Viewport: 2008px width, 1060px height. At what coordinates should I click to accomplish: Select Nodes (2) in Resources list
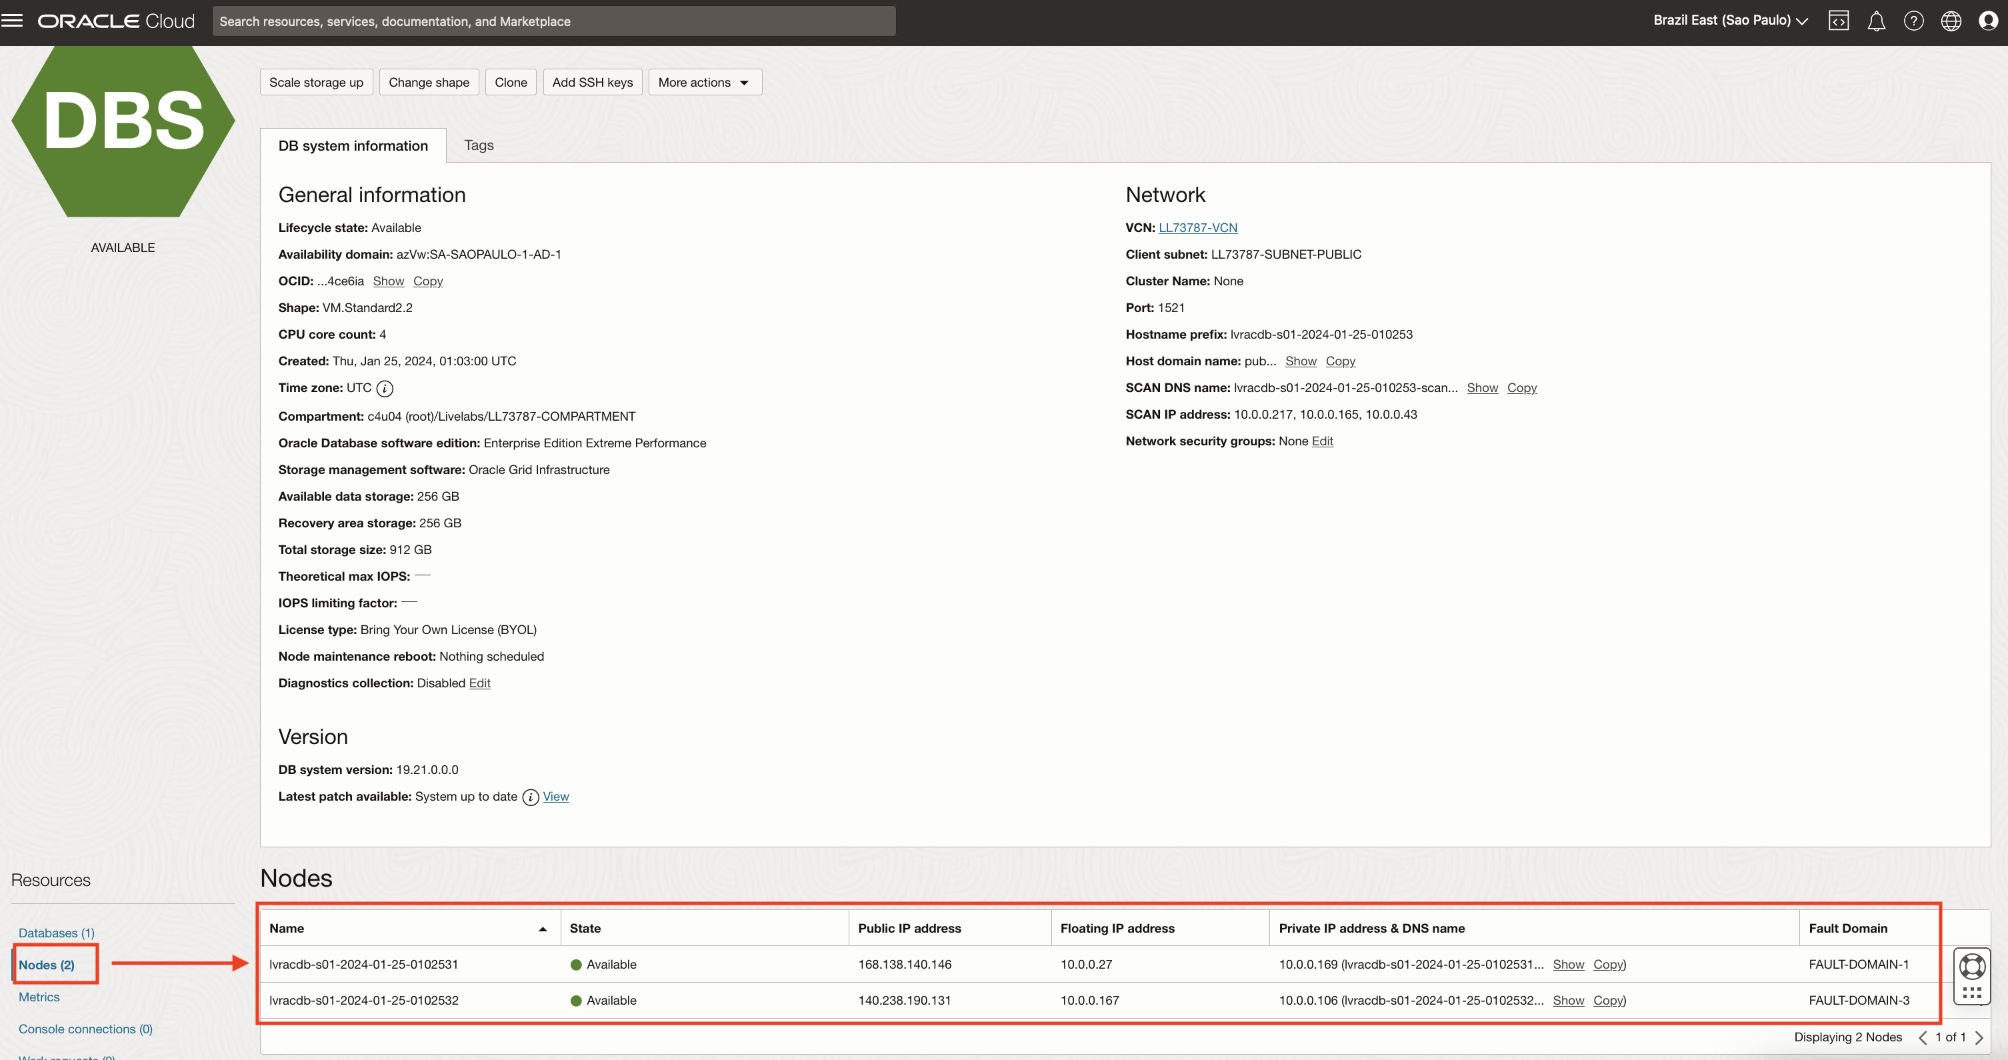tap(47, 965)
